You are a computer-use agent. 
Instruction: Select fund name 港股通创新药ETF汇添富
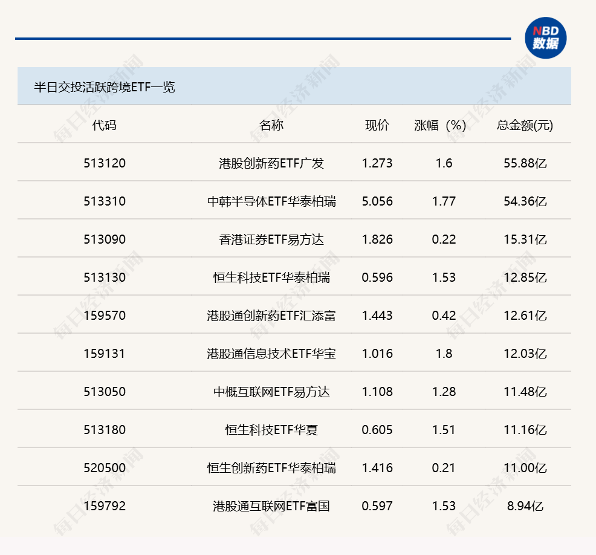coord(271,315)
